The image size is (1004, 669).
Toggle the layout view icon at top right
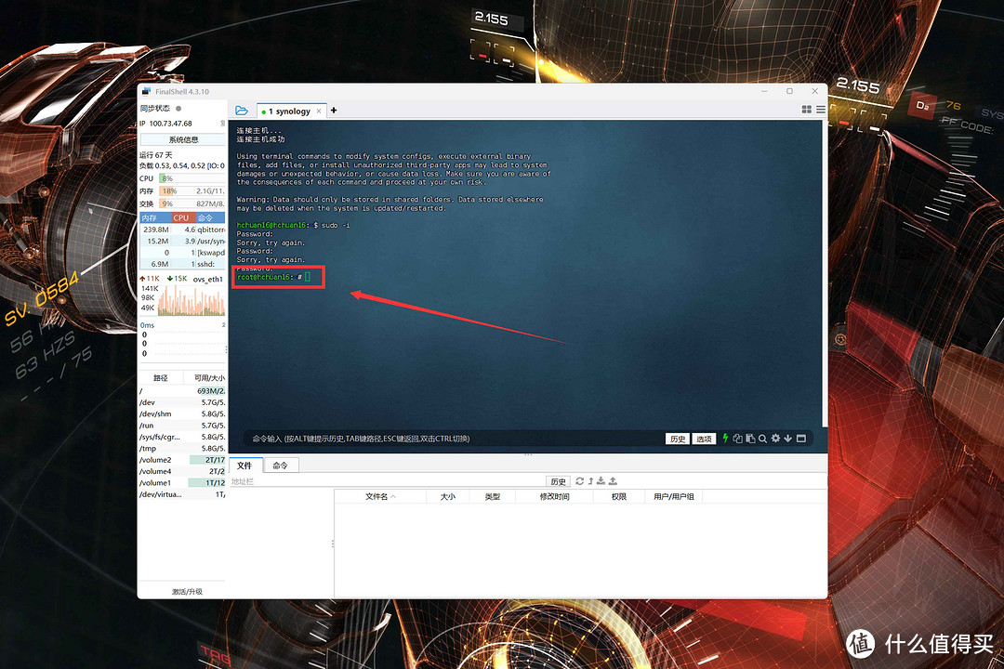click(806, 110)
